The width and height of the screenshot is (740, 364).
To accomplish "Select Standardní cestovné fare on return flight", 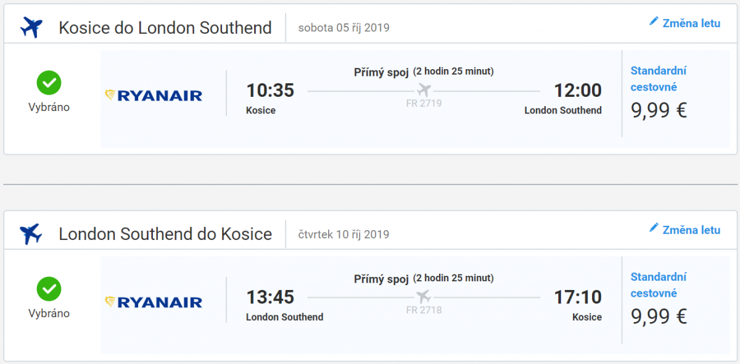I will click(x=659, y=285).
